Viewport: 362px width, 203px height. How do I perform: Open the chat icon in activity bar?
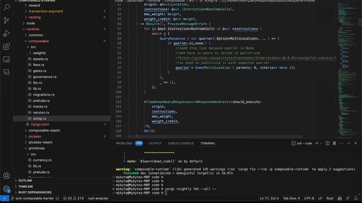(6, 72)
